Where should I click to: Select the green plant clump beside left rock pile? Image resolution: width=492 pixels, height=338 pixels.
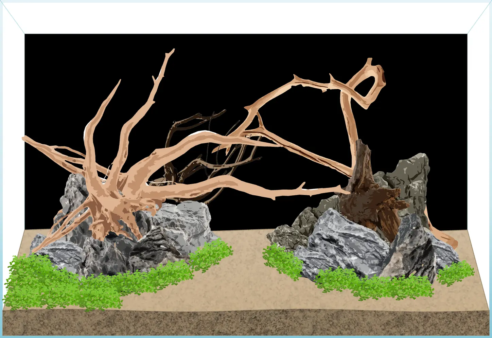point(211,255)
